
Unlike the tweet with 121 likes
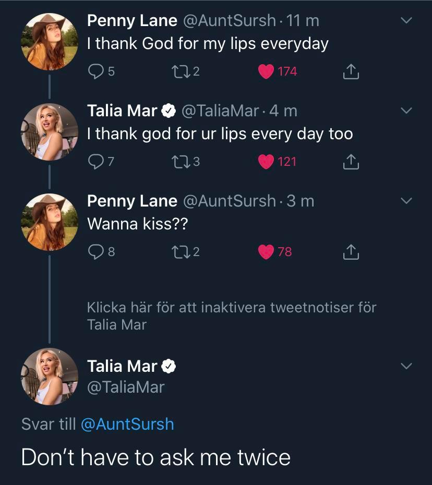click(x=266, y=162)
